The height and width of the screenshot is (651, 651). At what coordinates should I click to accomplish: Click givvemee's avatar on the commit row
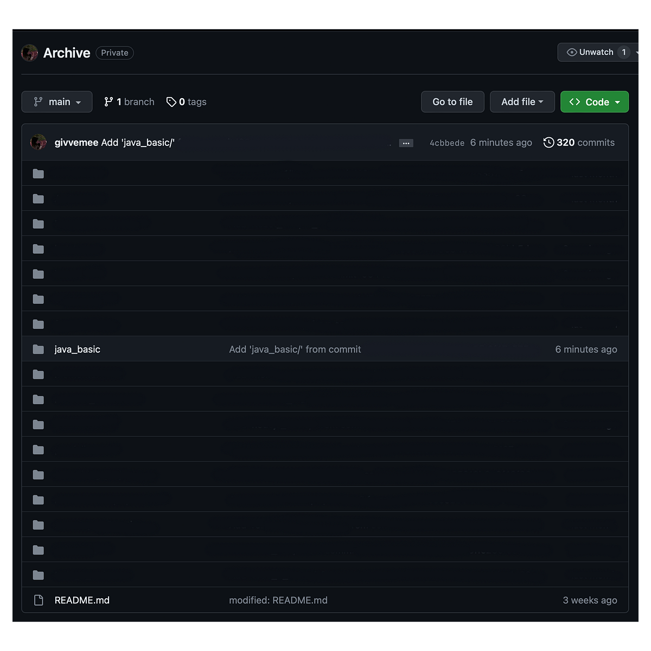pos(38,142)
